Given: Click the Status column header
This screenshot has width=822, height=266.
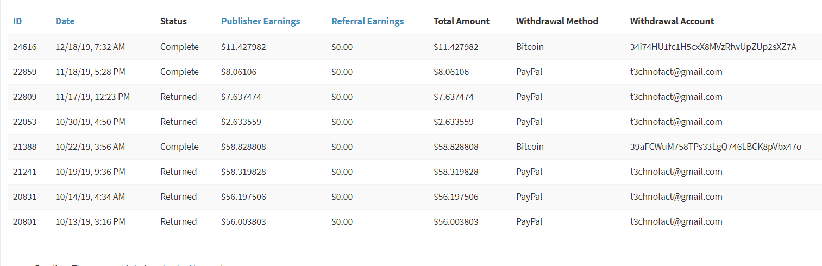Looking at the screenshot, I should (x=173, y=22).
